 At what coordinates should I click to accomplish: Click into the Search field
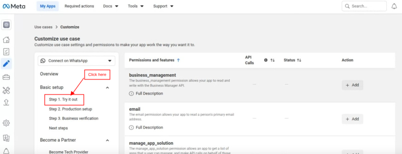click(364, 6)
